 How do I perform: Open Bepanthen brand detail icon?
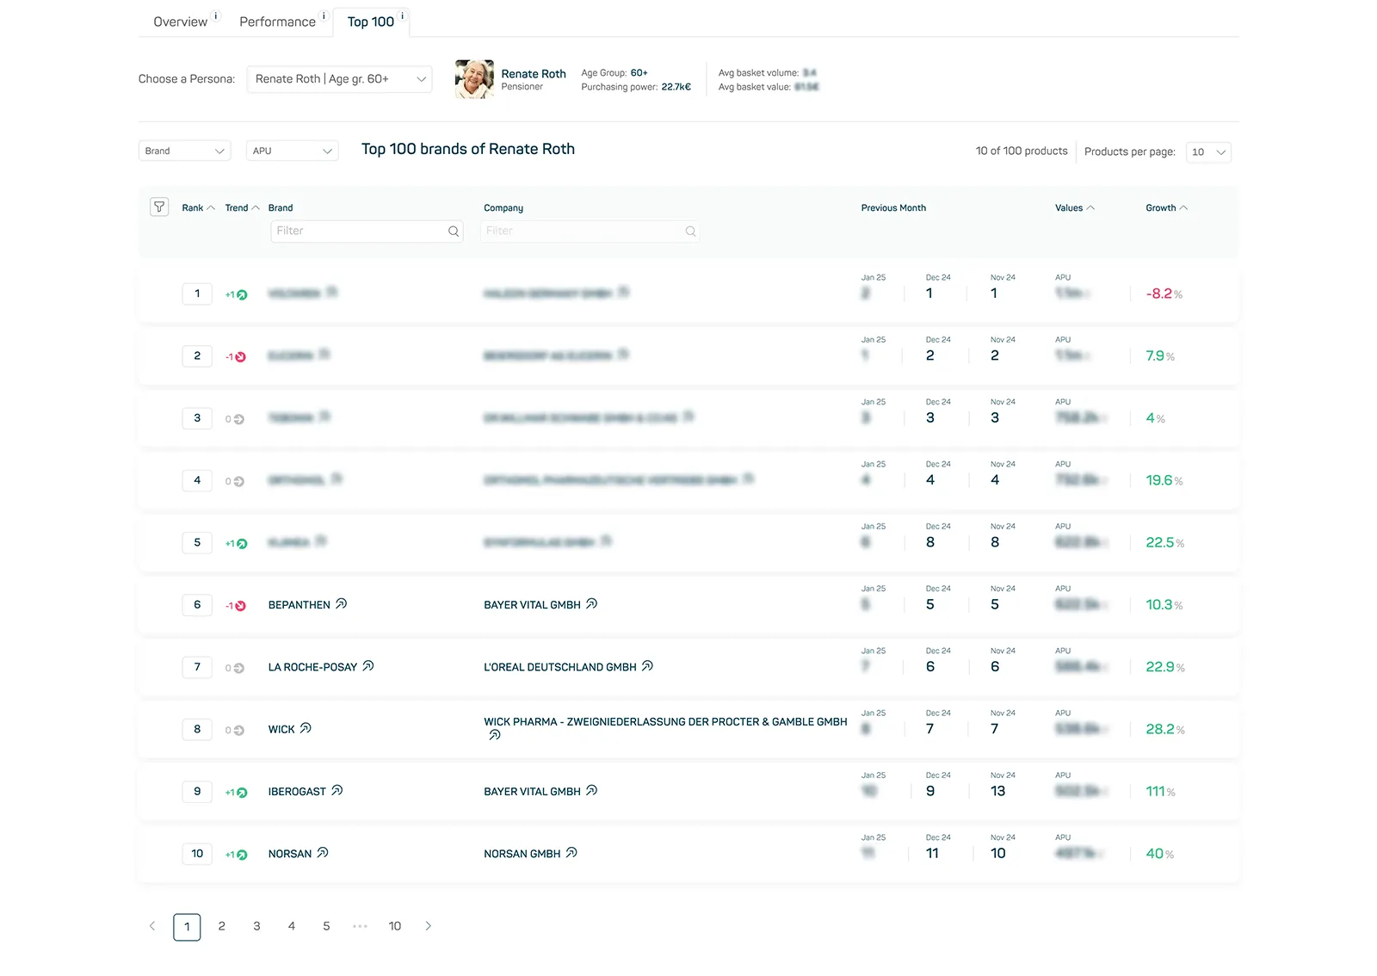[x=342, y=604]
